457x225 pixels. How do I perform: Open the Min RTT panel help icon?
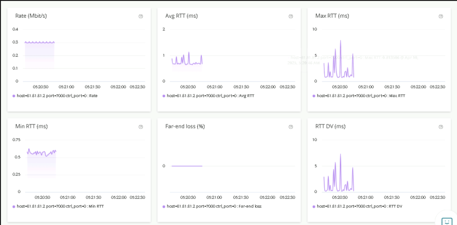coord(141,127)
